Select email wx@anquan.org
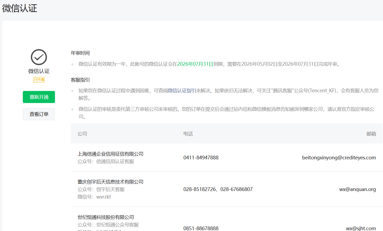 (x=358, y=189)
